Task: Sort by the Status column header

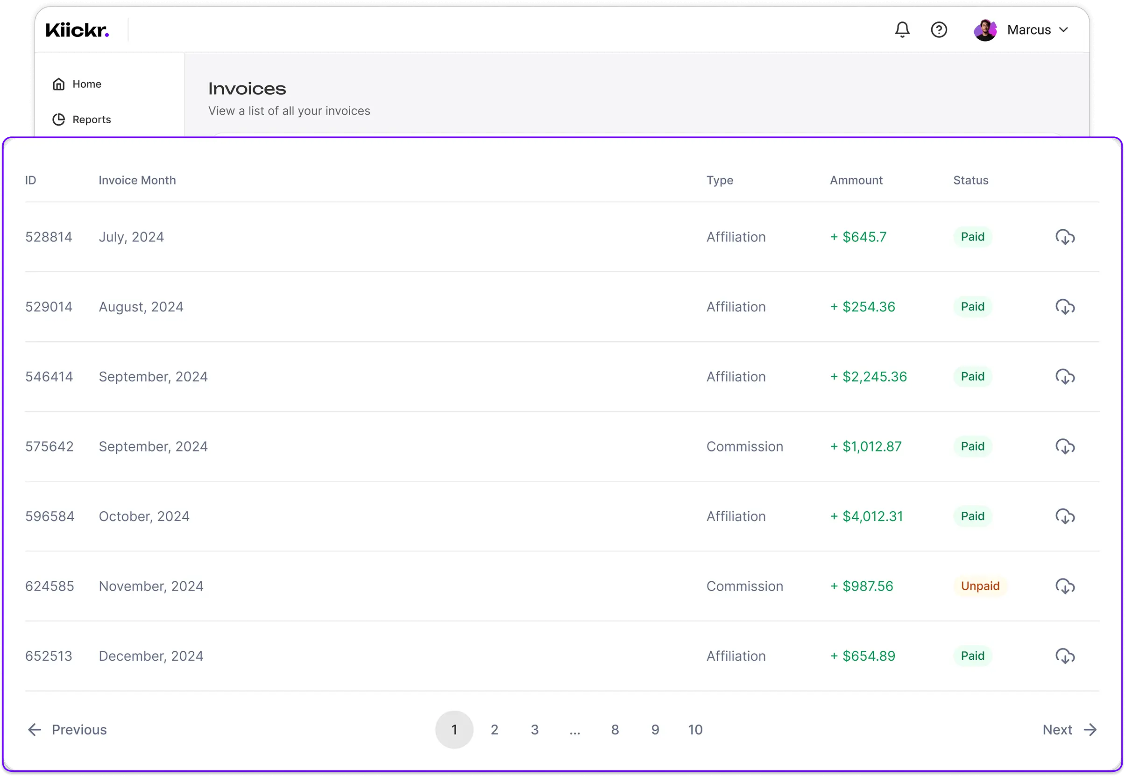Action: pos(970,180)
